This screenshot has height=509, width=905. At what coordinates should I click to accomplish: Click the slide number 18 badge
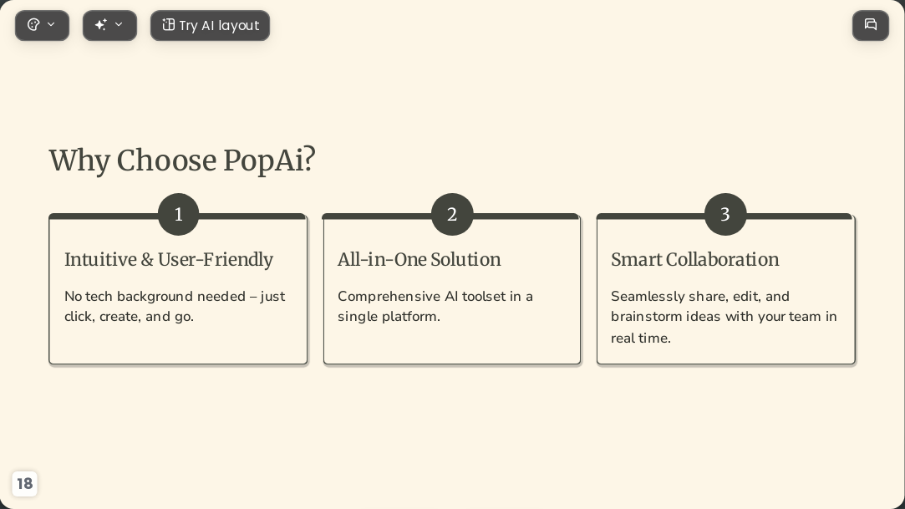25,483
